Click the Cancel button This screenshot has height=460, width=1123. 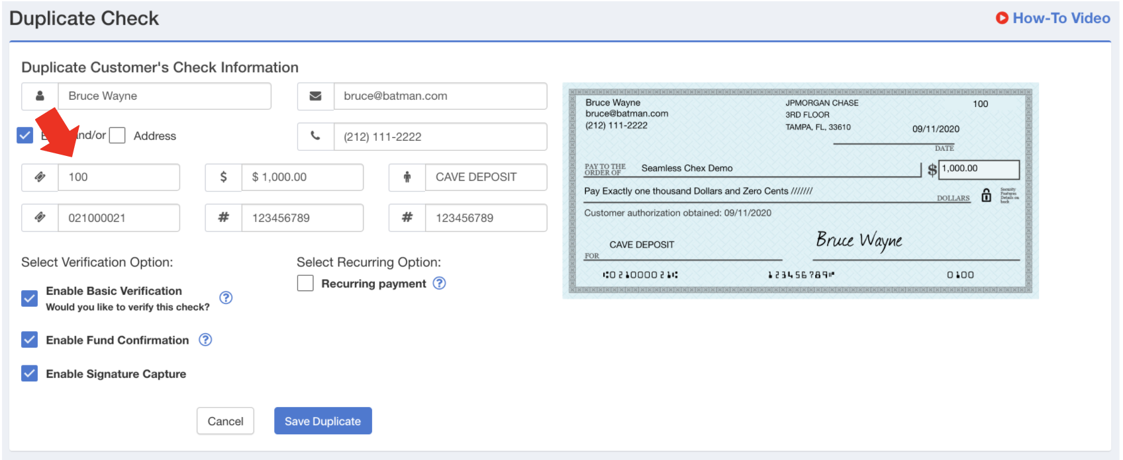coord(225,421)
